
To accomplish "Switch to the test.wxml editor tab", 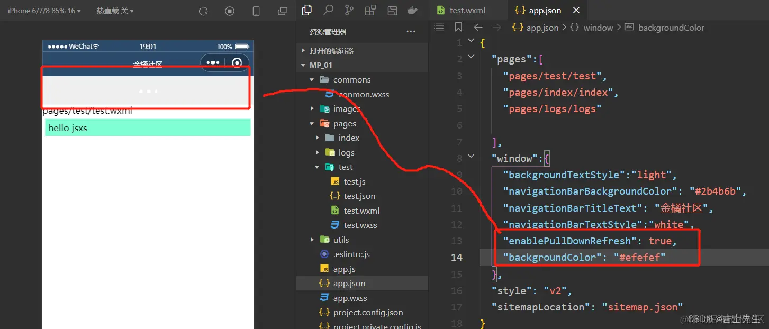I will (x=467, y=10).
